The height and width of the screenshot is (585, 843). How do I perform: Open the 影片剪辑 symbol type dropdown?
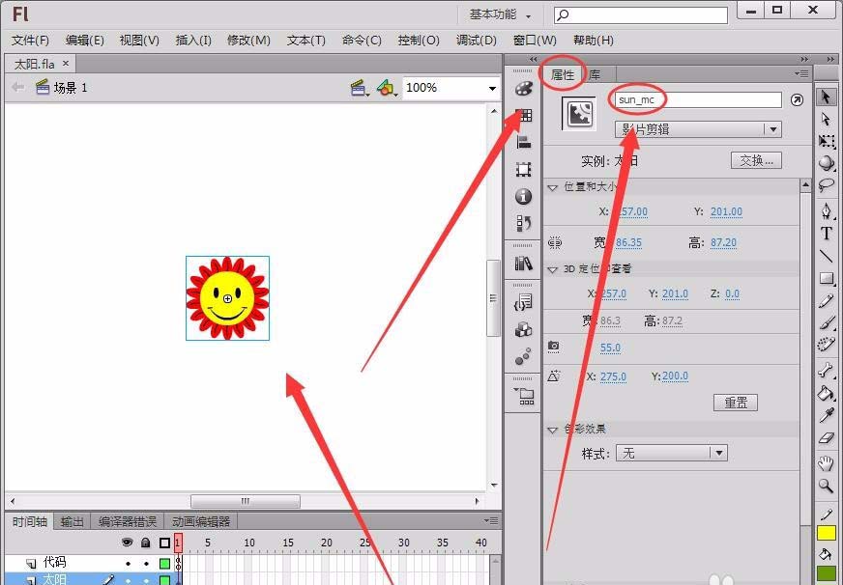coord(698,129)
